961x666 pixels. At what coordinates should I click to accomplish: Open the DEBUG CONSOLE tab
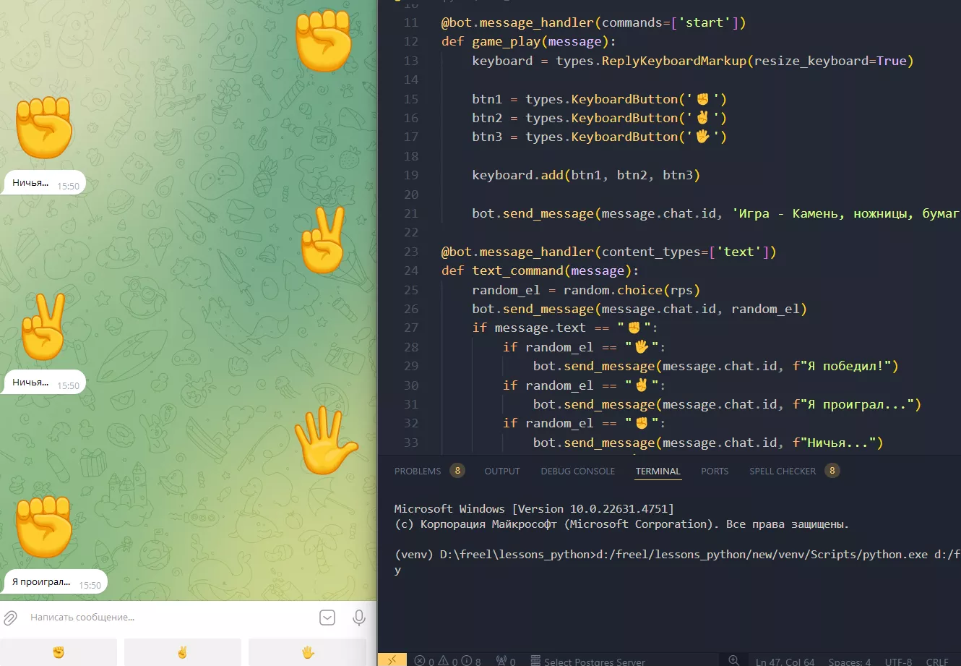coord(577,471)
